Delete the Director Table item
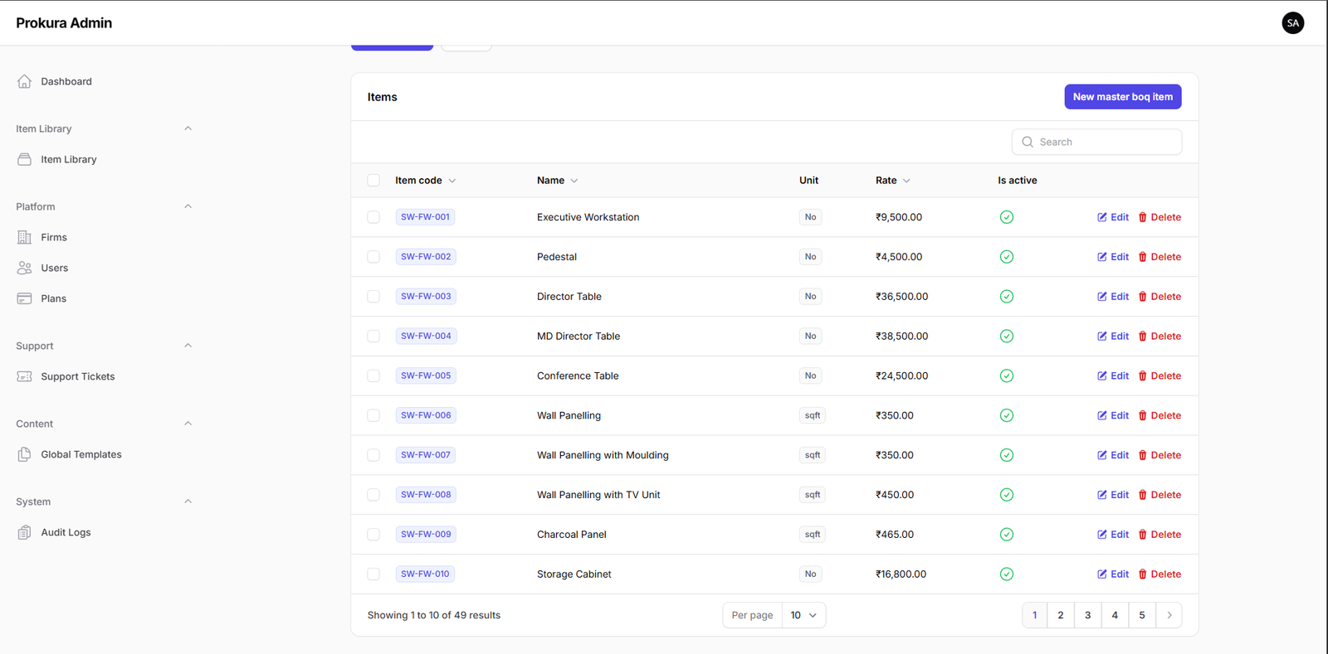Viewport: 1328px width, 654px height. click(x=1160, y=297)
